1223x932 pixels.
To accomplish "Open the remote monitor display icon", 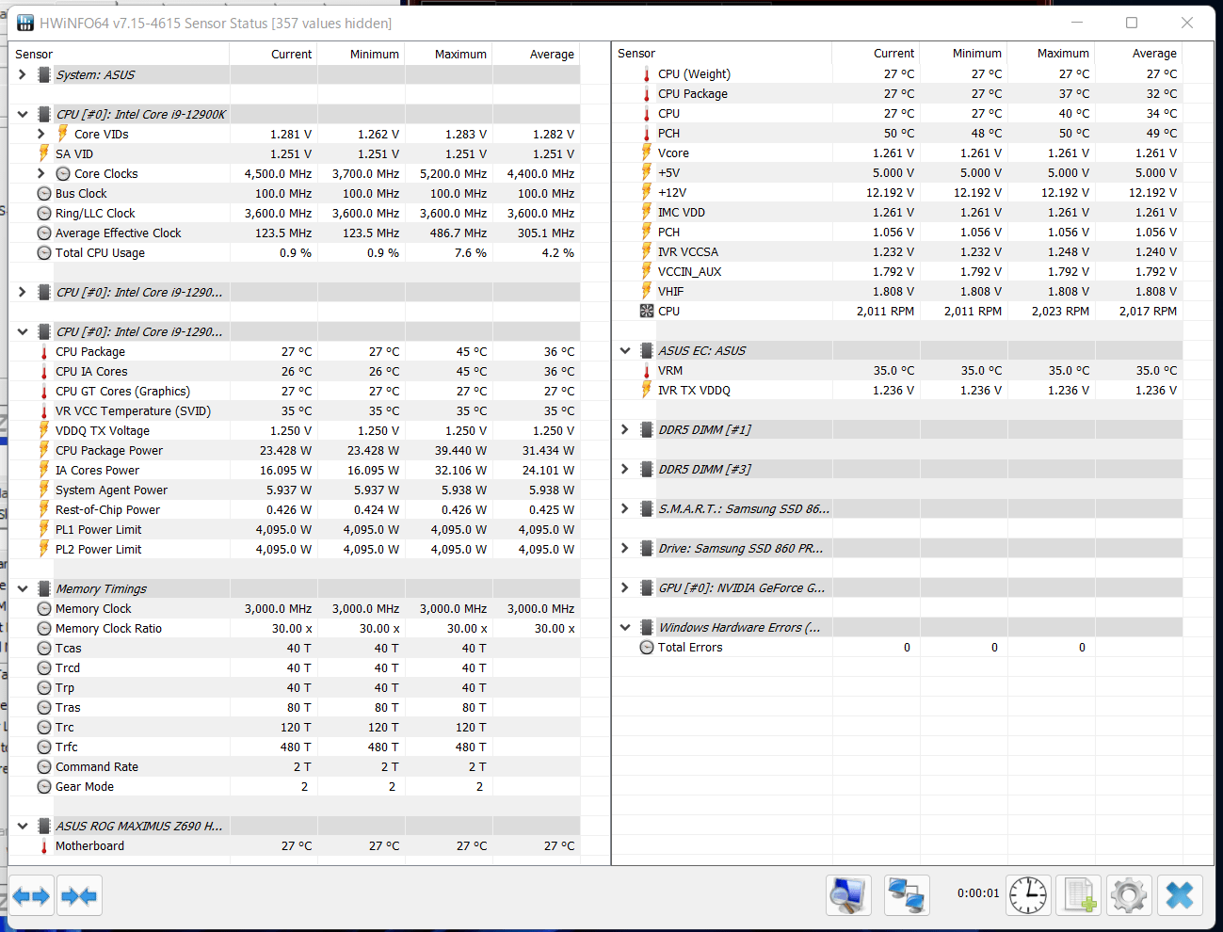I will click(848, 895).
